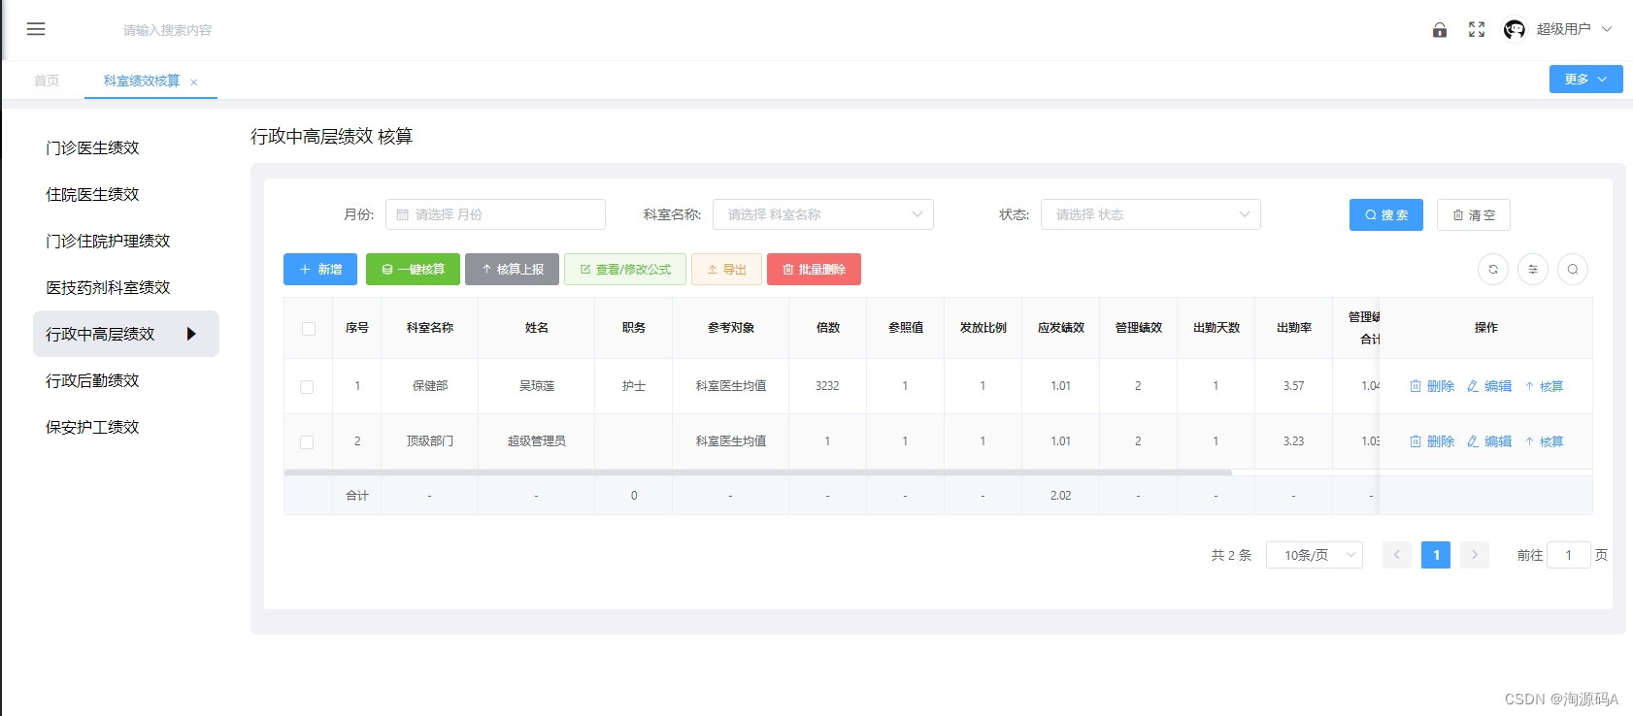
Task: Toggle the fullscreen icon
Action: [1477, 30]
